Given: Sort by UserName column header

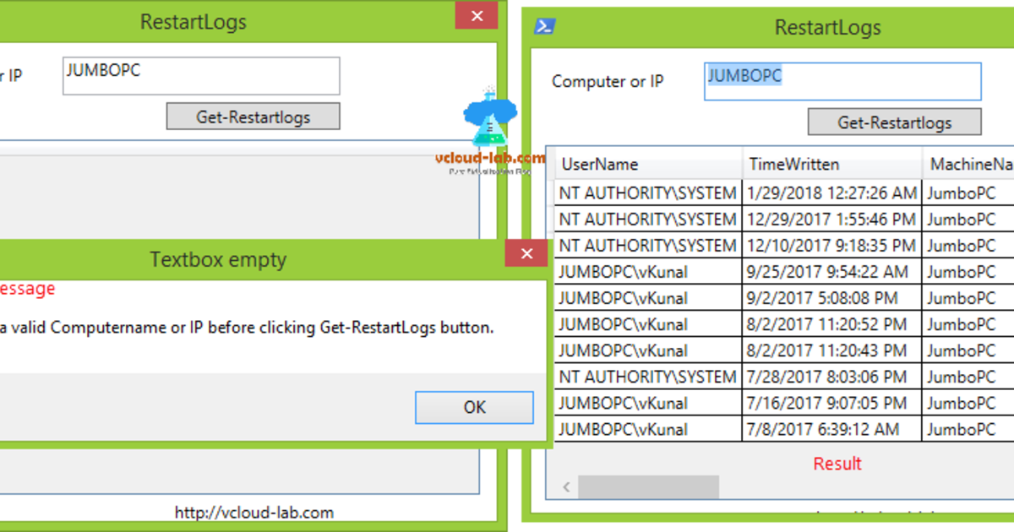Looking at the screenshot, I should pyautogui.click(x=648, y=164).
